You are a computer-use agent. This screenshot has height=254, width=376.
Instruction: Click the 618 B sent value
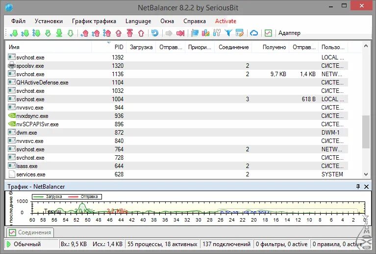pos(308,99)
